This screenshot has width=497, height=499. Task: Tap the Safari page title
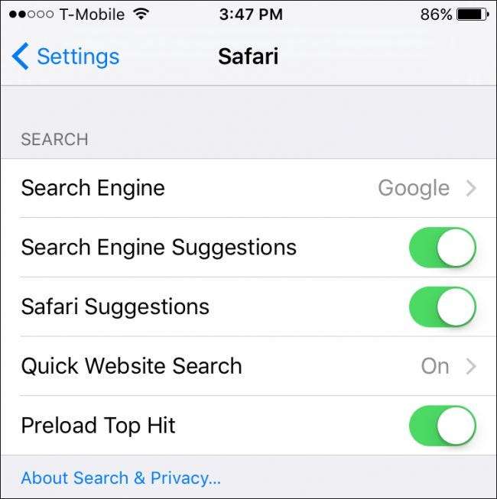point(248,57)
